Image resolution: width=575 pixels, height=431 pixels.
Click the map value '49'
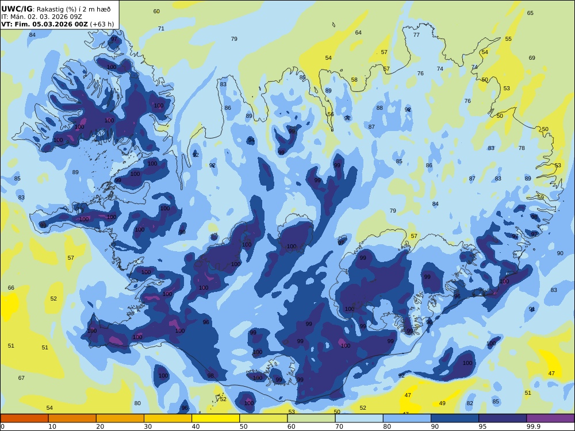point(442,403)
